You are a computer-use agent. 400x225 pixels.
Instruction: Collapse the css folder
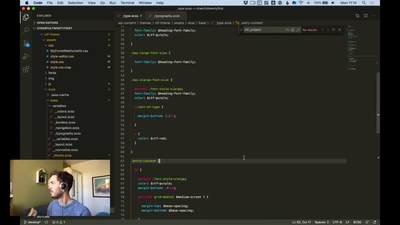pos(51,46)
